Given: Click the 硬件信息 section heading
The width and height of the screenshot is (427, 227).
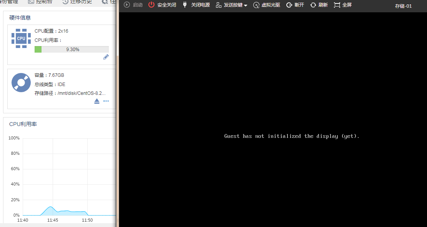Looking at the screenshot, I should click(x=20, y=18).
